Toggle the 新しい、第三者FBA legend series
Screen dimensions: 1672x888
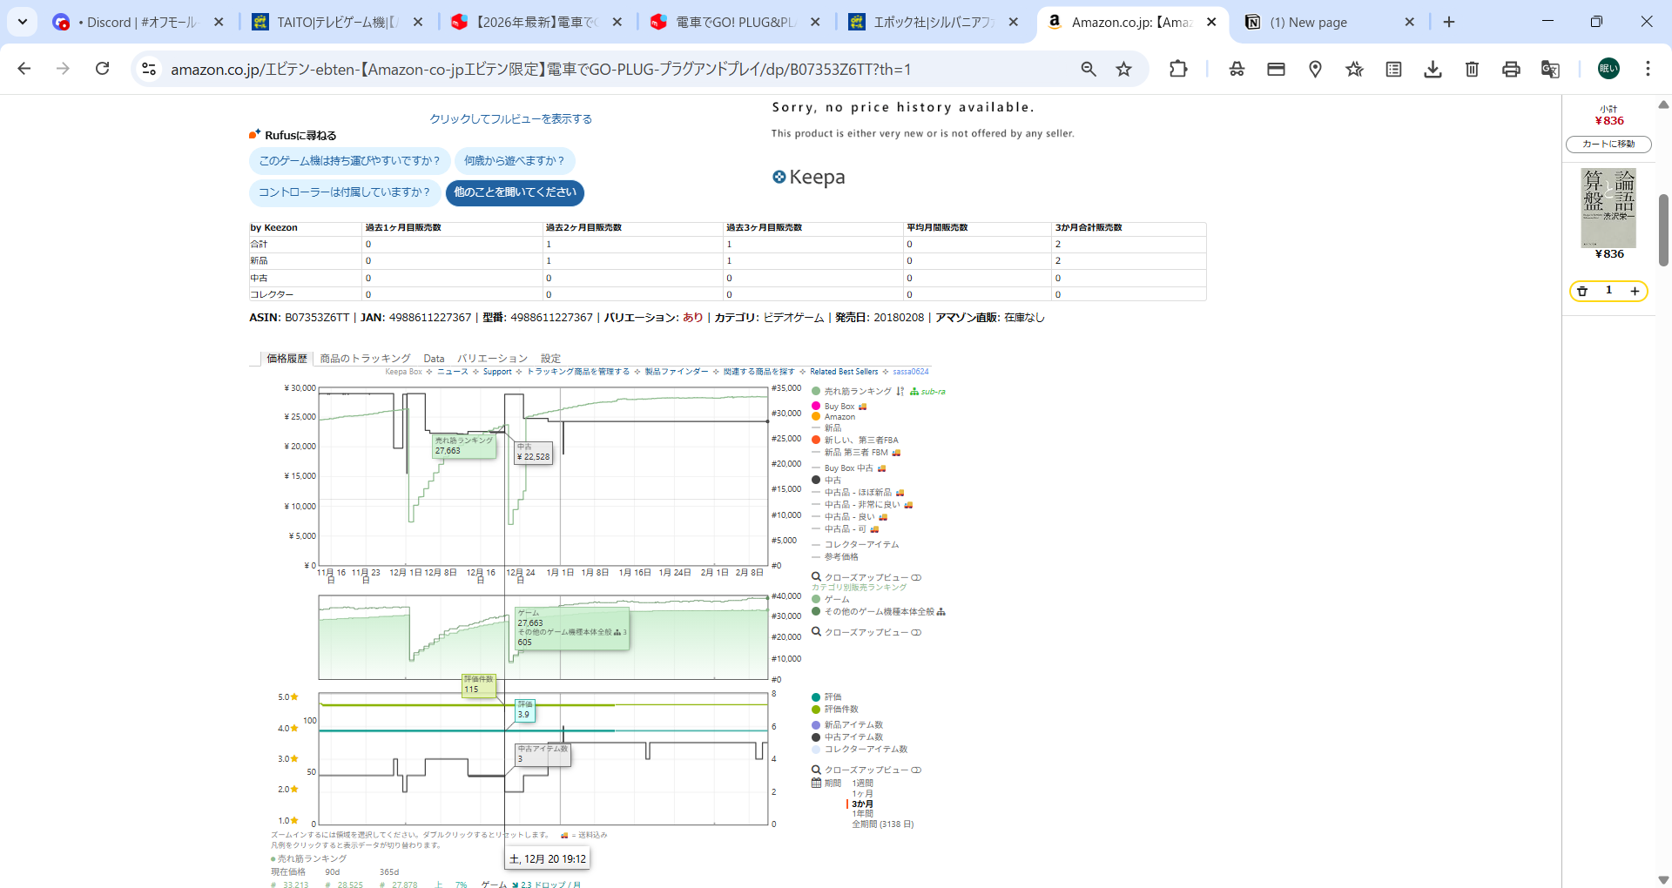854,440
